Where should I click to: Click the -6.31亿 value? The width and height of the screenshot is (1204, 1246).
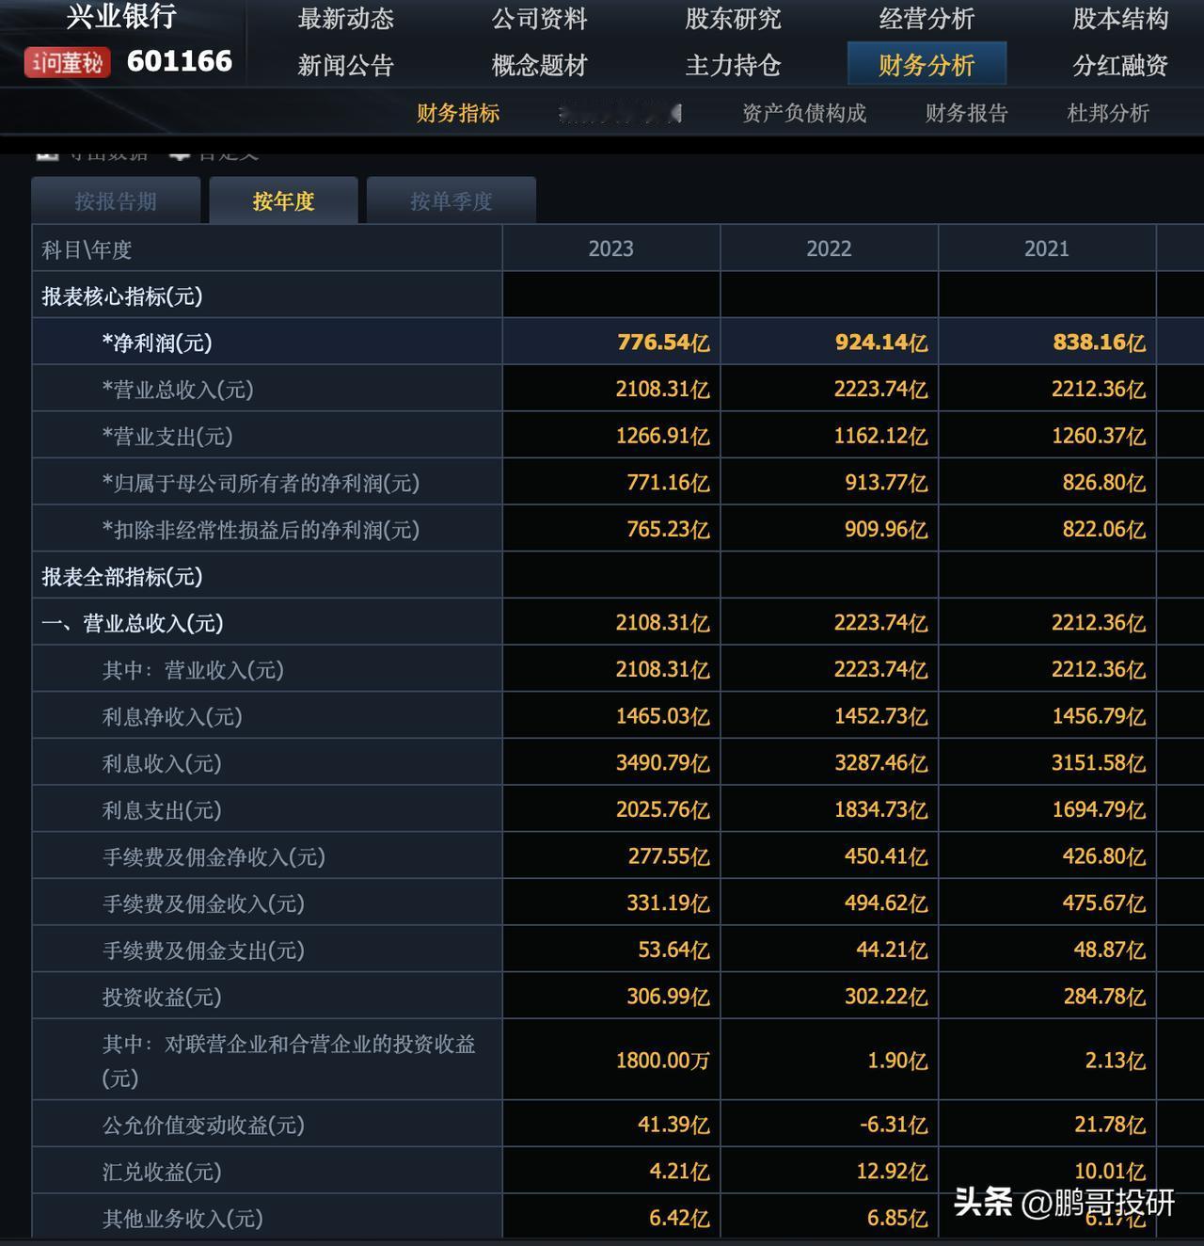(894, 1125)
